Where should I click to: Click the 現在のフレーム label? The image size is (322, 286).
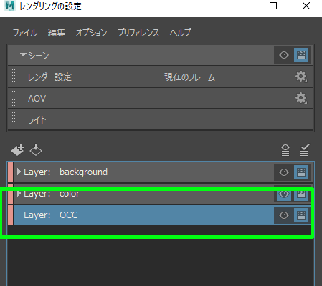pos(189,77)
